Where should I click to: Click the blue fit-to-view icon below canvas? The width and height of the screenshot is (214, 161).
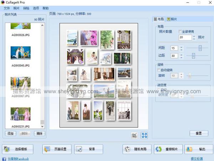click(x=144, y=135)
